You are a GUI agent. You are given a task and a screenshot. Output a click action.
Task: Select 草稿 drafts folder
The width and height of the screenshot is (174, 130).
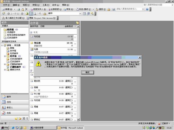[12, 48]
